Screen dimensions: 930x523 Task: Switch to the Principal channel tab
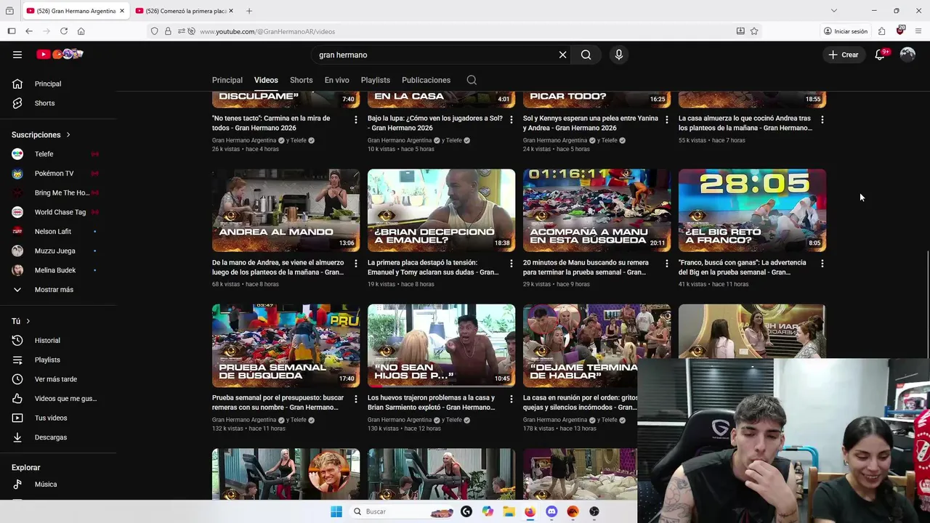[x=227, y=80]
